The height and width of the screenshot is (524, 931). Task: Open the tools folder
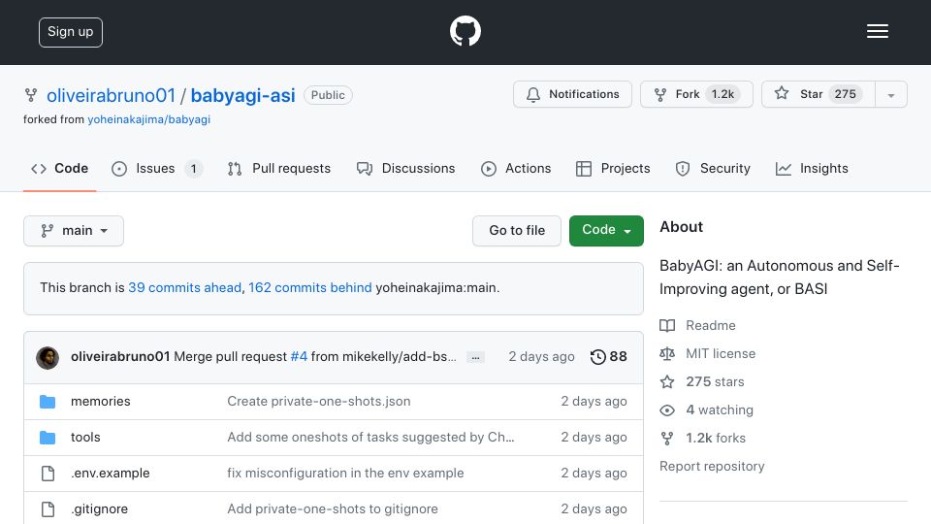pos(85,438)
